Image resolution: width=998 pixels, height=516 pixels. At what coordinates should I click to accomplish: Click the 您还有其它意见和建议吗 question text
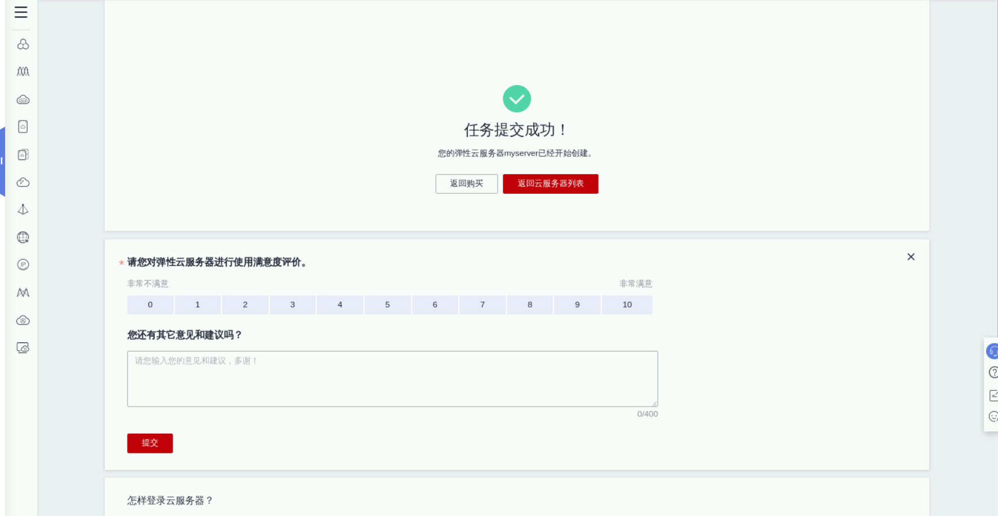point(184,335)
